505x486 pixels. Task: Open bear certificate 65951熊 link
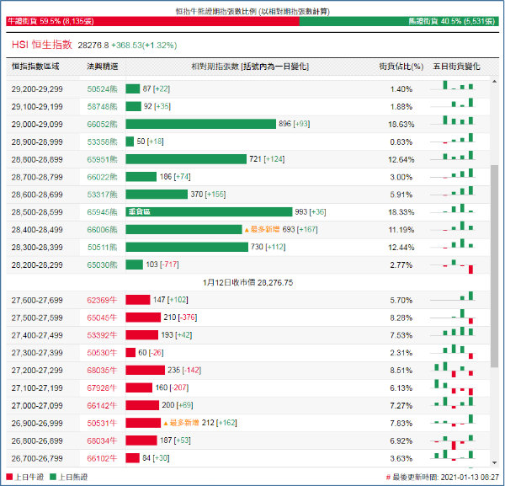102,159
